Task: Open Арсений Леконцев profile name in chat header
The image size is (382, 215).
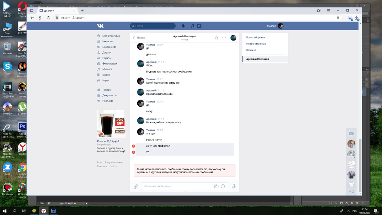Action: click(x=184, y=36)
